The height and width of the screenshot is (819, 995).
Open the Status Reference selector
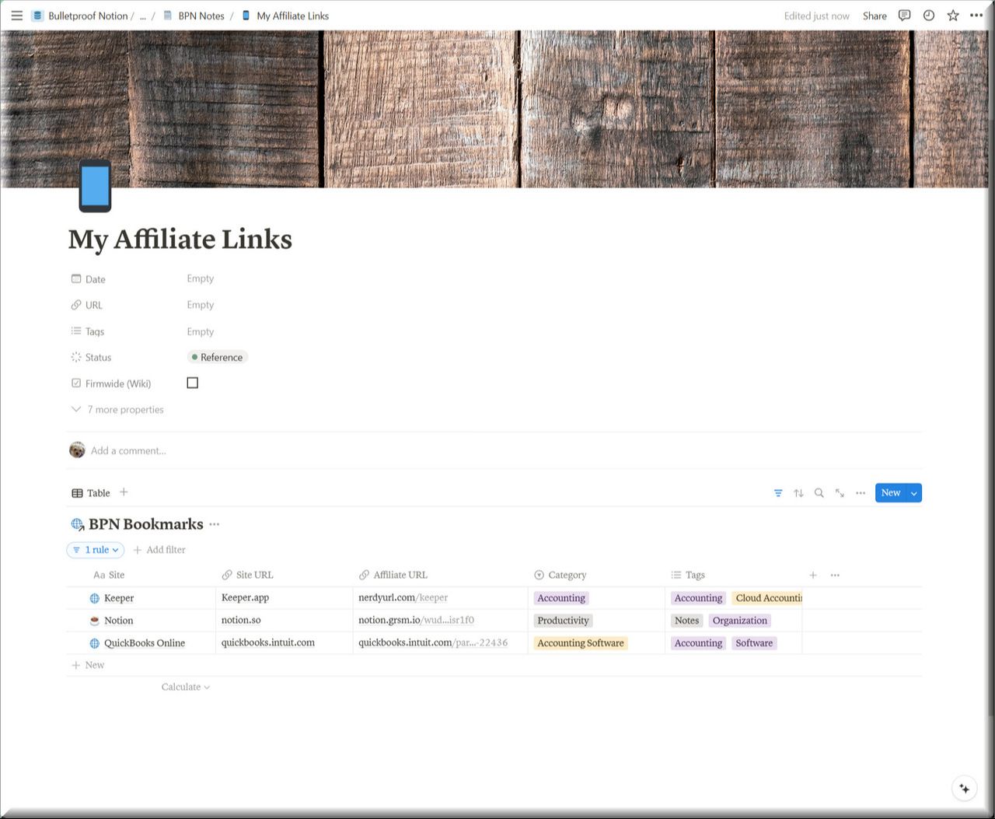217,357
